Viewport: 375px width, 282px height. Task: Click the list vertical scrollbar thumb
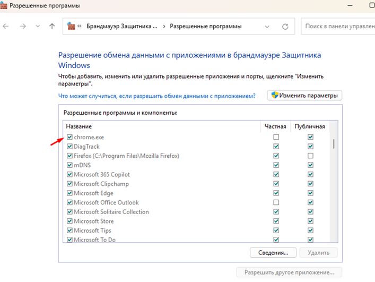point(334,143)
